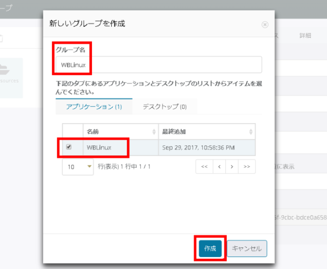Open the rows-per-page dropdown showing 10

[x=77, y=167]
